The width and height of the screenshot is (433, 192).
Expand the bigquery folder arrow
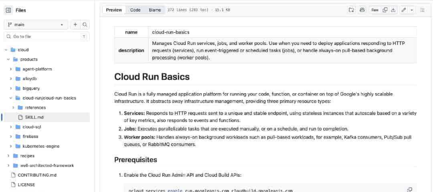(x=11, y=88)
